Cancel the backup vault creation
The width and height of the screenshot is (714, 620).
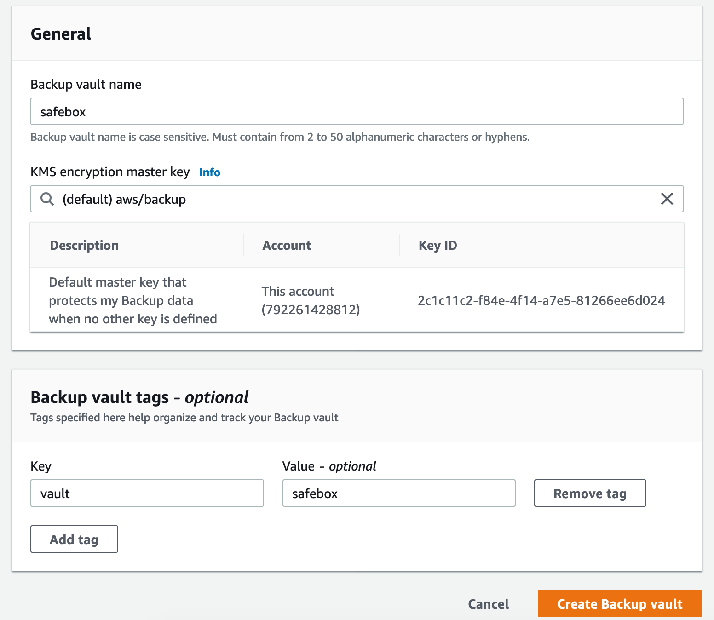coord(488,604)
